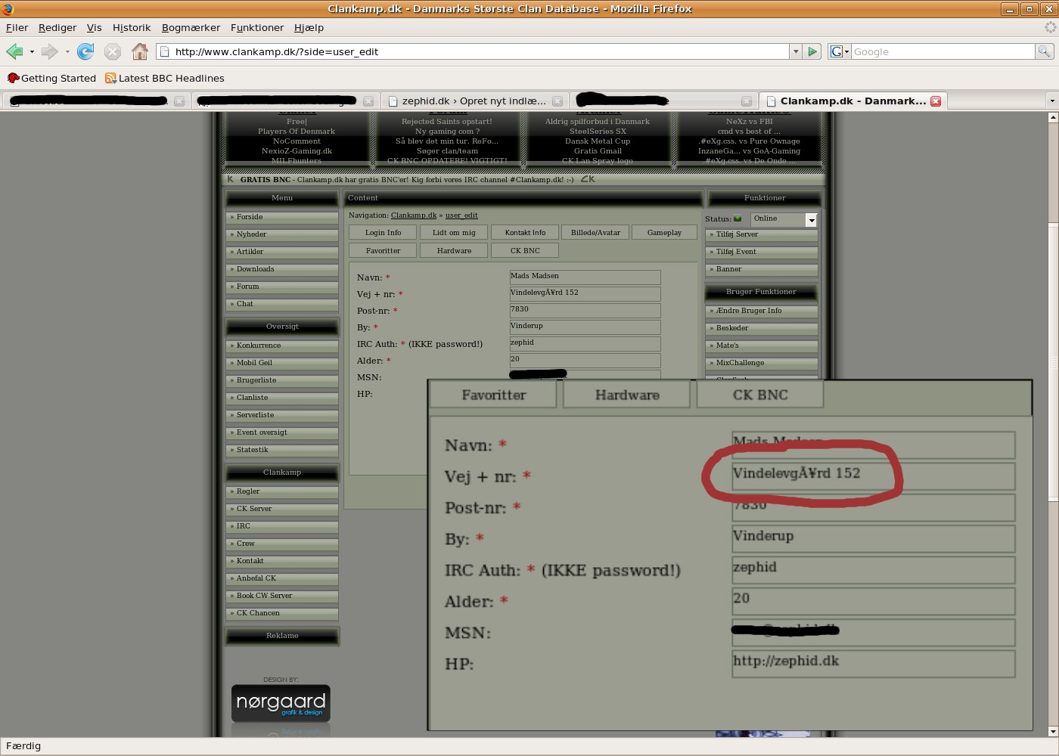Click the Navn field with Mads Madsen

pos(585,277)
